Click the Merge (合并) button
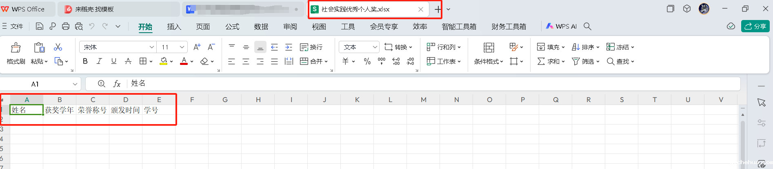The height and width of the screenshot is (169, 773). coord(314,61)
